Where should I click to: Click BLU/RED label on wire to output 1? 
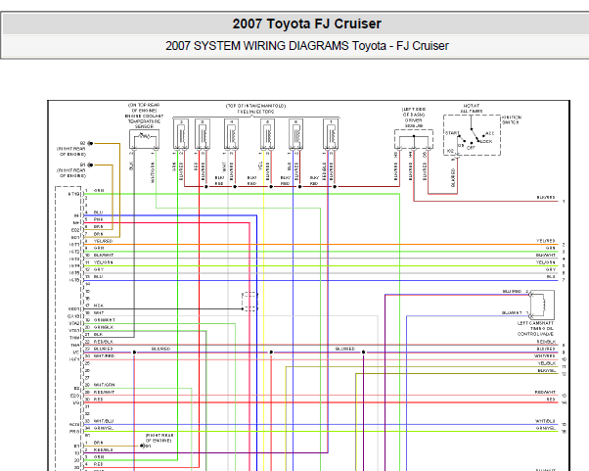coord(546,198)
